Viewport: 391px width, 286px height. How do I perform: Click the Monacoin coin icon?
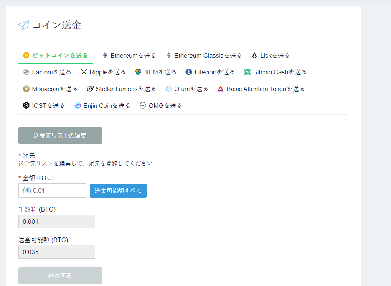26,89
